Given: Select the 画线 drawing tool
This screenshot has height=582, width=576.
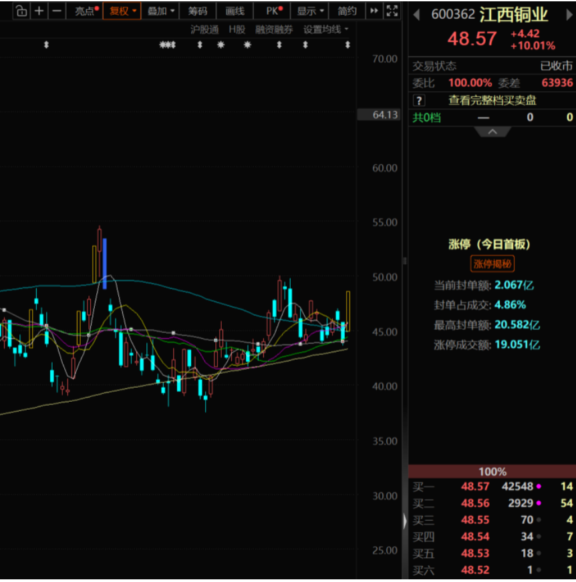Looking at the screenshot, I should click(x=235, y=11).
